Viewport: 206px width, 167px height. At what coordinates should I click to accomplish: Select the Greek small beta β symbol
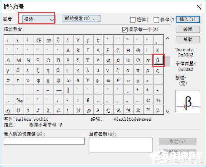pyautogui.click(x=158, y=60)
